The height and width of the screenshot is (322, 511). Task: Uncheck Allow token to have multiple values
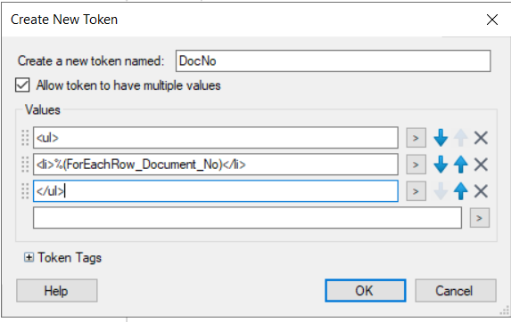pyautogui.click(x=22, y=85)
